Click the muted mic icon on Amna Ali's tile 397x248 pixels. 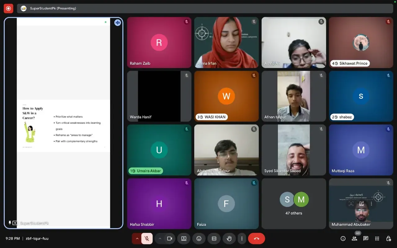click(321, 22)
